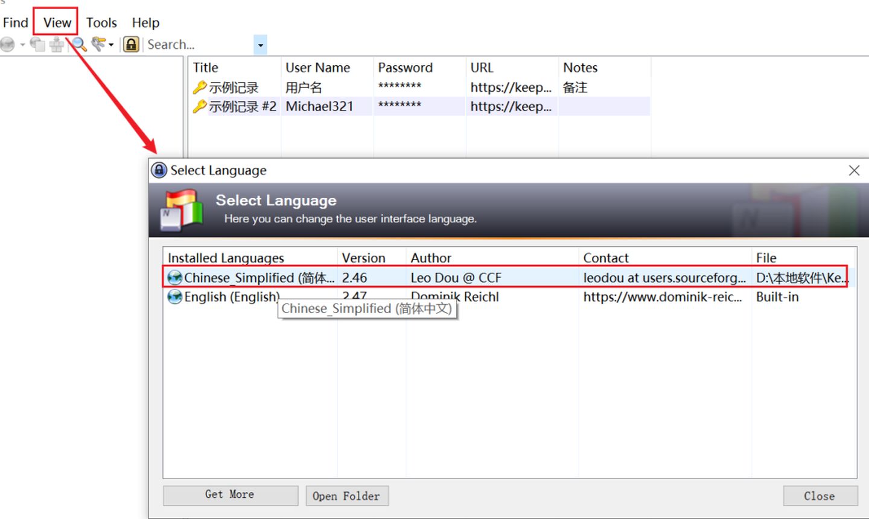Click the Find magnifier toolbar icon
The width and height of the screenshot is (869, 519).
79,45
